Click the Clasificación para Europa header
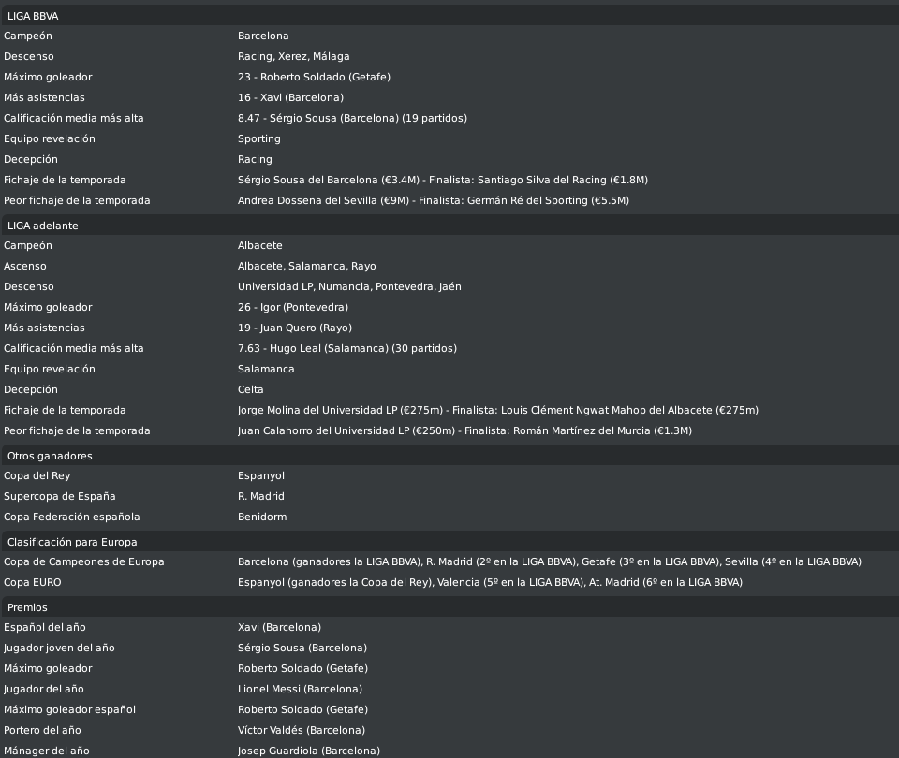The image size is (899, 758). [449, 542]
